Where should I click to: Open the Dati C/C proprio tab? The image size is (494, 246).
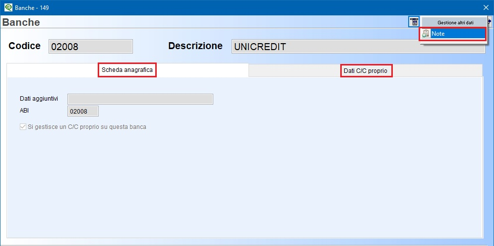(x=366, y=71)
